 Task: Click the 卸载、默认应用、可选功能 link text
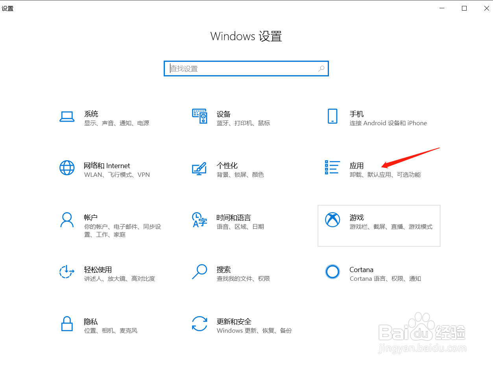click(386, 174)
